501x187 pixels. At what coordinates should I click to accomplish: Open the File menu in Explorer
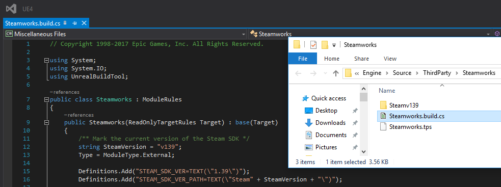click(x=303, y=59)
